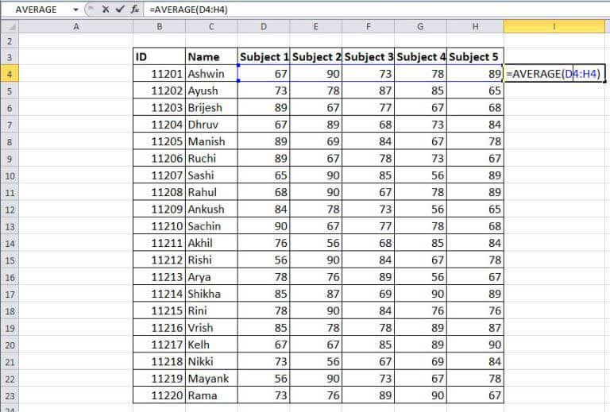The width and height of the screenshot is (610, 412).
Task: Select the name cell Rahul
Action: tap(211, 192)
